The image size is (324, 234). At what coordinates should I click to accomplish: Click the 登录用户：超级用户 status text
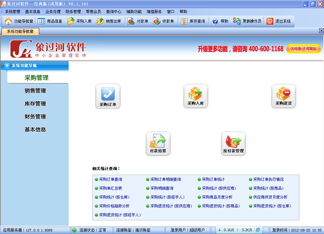coord(188,230)
